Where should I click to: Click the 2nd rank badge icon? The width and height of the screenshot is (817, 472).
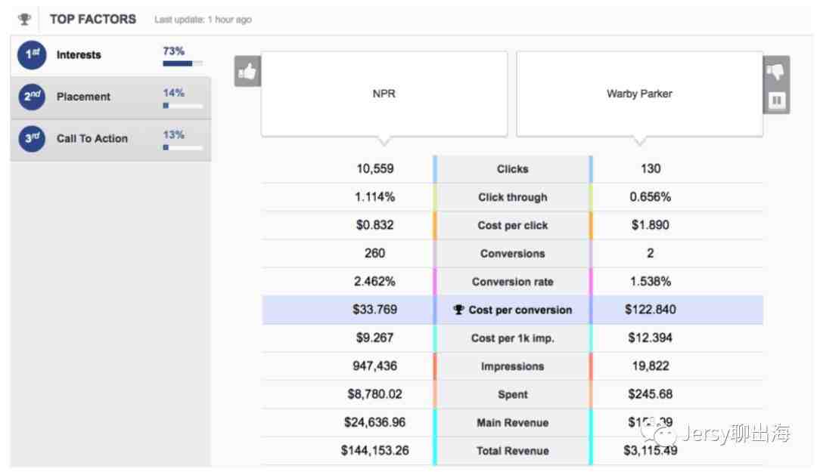coord(32,97)
